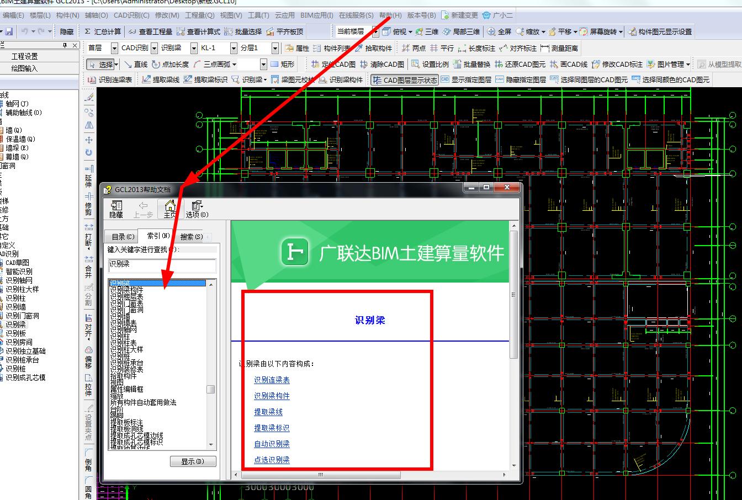Open the 识别梁 component type dropdown

(x=194, y=48)
